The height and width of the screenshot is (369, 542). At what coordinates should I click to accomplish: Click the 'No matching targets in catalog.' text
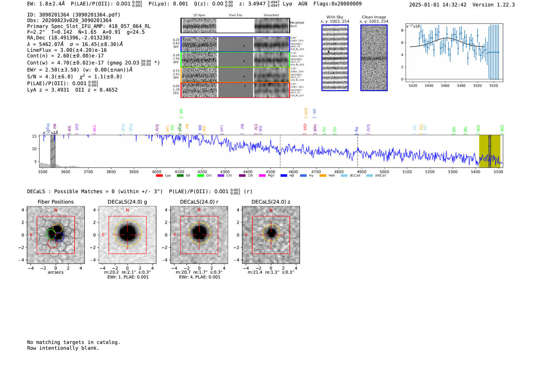(x=74, y=342)
